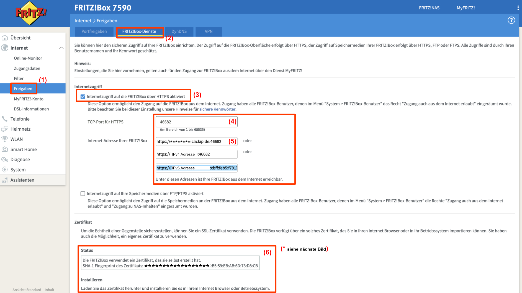This screenshot has height=293, width=522.
Task: Click the Diagnose icon
Action: coord(5,159)
